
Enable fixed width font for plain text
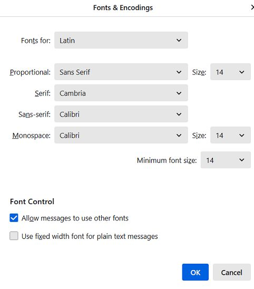tap(14, 236)
